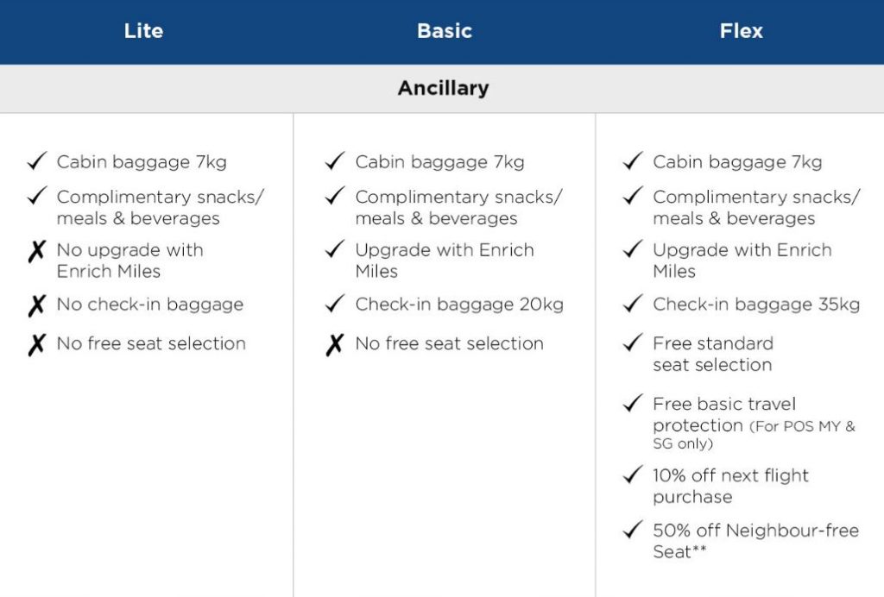Click checkmark beside Free basic travel protection
This screenshot has width=884, height=597.
[633, 404]
